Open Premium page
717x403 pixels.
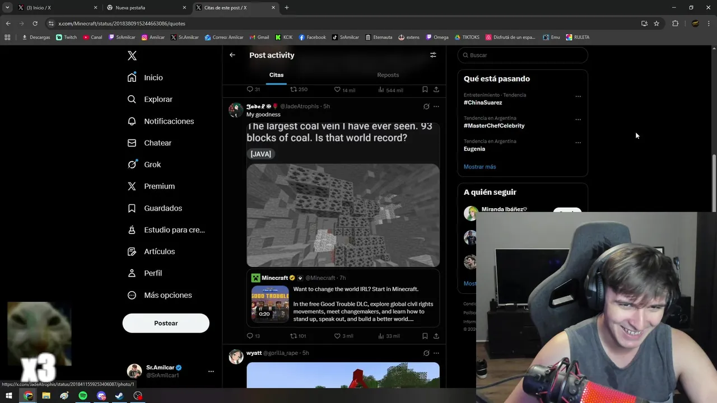pyautogui.click(x=151, y=186)
